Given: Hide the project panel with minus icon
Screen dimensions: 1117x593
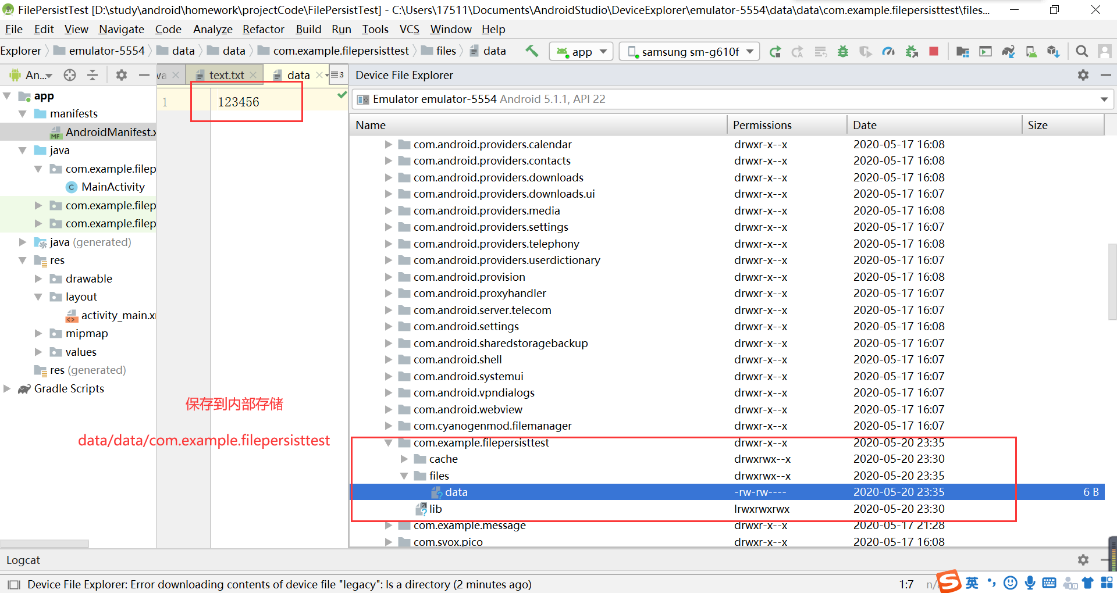Looking at the screenshot, I should click(144, 75).
